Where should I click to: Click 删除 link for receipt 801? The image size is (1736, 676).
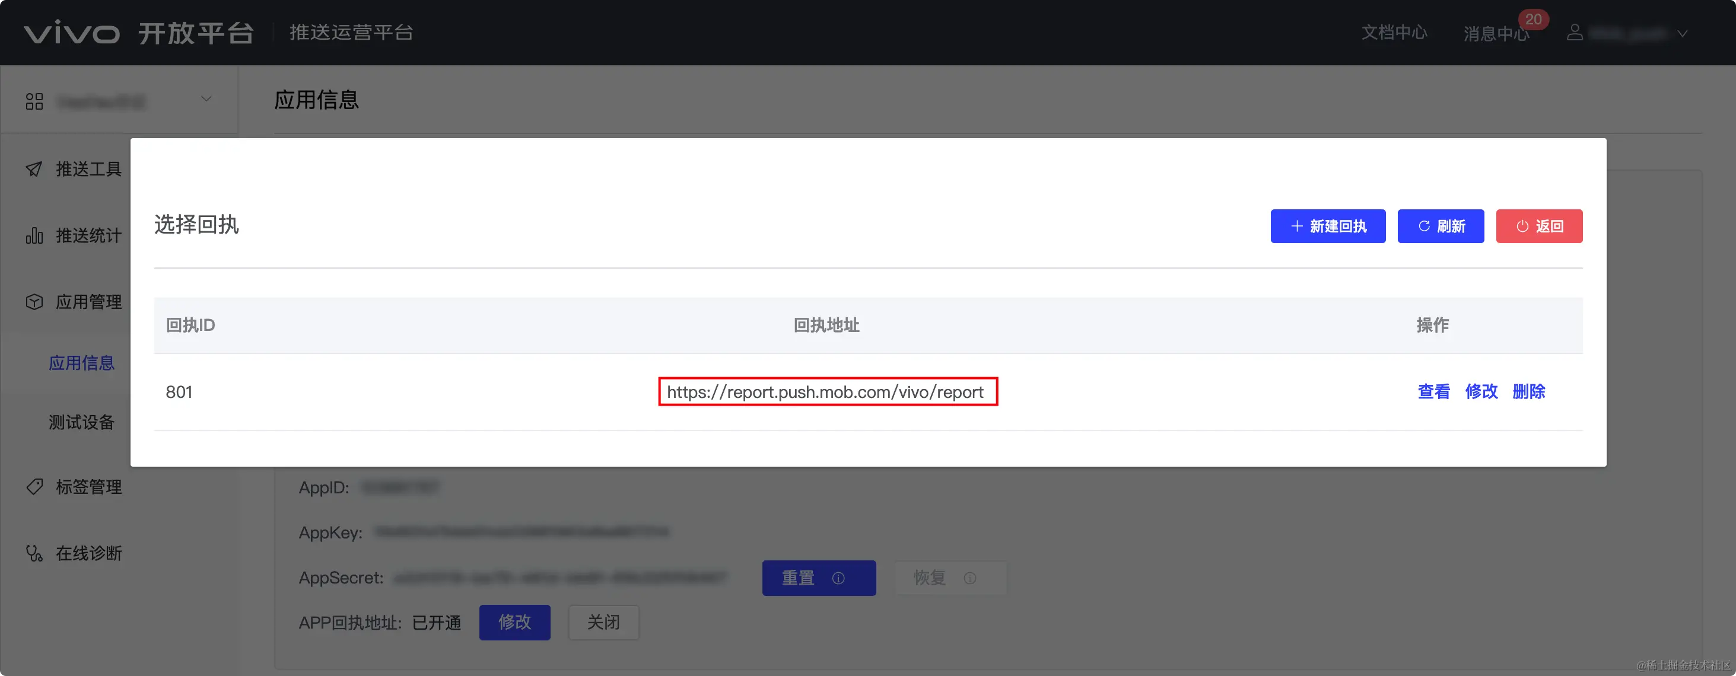click(x=1528, y=392)
